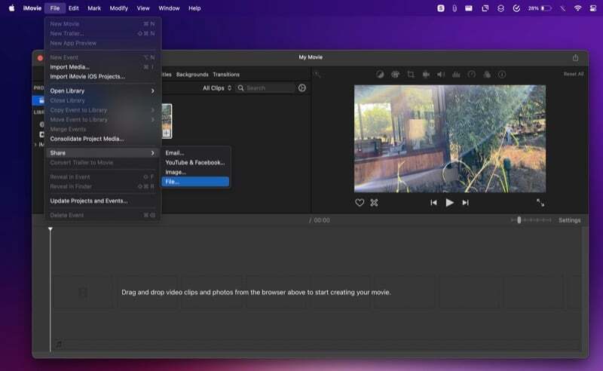Open the All Clips dropdown
The width and height of the screenshot is (603, 371).
[x=217, y=88]
